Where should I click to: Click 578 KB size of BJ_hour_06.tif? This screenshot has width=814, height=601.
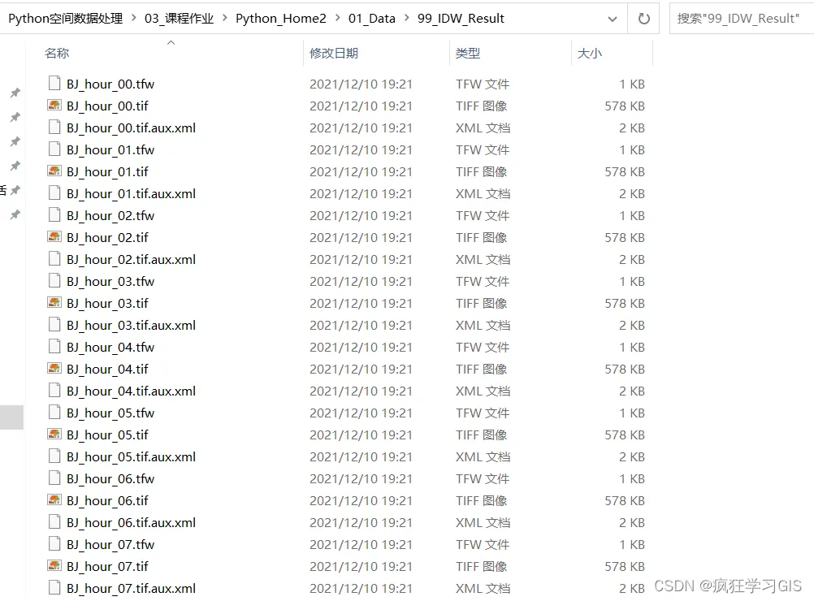click(625, 501)
